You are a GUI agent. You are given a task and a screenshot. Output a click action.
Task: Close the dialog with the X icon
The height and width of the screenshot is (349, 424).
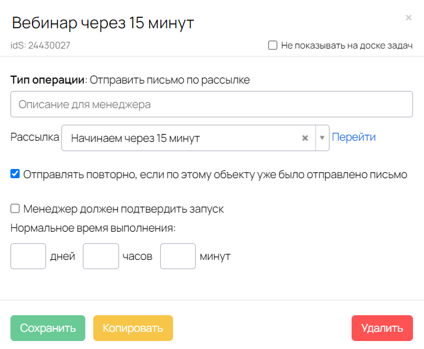pyautogui.click(x=409, y=18)
